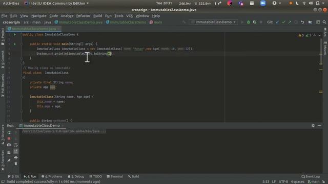This screenshot has height=184, width=328.
Task: Open Run panel settings gear
Action: coord(313,126)
